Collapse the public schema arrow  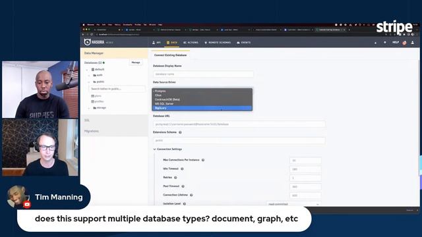pos(89,82)
